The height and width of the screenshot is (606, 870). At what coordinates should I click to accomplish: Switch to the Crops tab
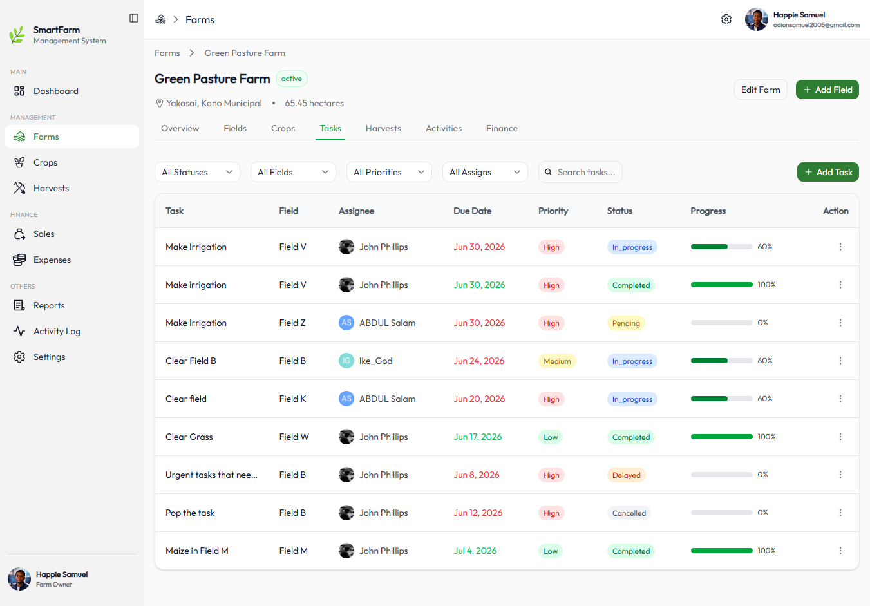(x=283, y=128)
